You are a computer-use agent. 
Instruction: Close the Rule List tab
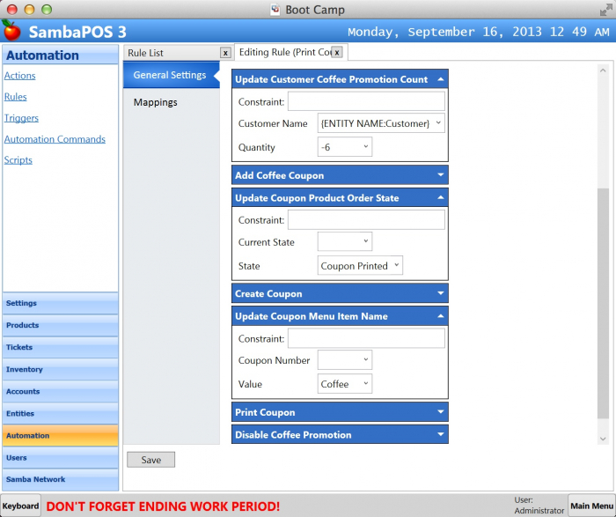pos(225,53)
